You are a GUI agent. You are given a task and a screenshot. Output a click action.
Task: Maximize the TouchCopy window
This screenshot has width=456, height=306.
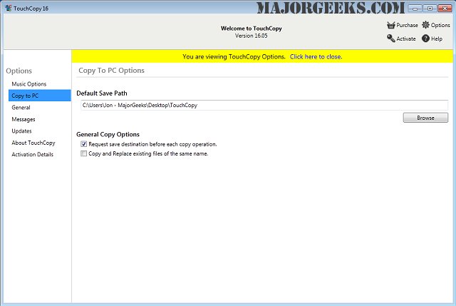coord(430,9)
